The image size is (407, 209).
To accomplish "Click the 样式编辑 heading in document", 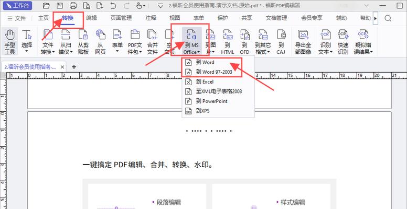I will point(293,202).
